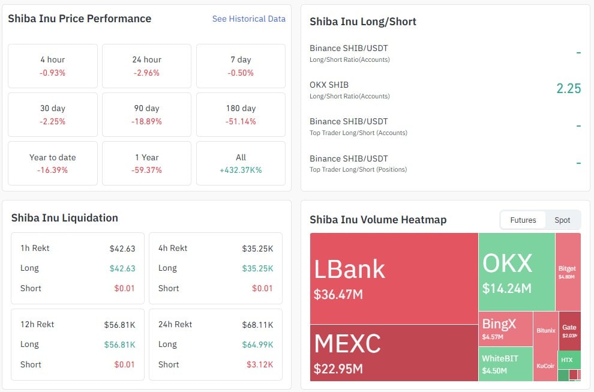
Task: Click the WhiteBIT heatmap tile
Action: point(504,363)
